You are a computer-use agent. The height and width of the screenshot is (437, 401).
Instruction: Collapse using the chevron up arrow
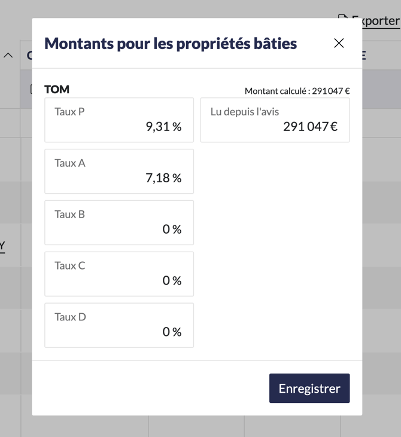click(8, 56)
